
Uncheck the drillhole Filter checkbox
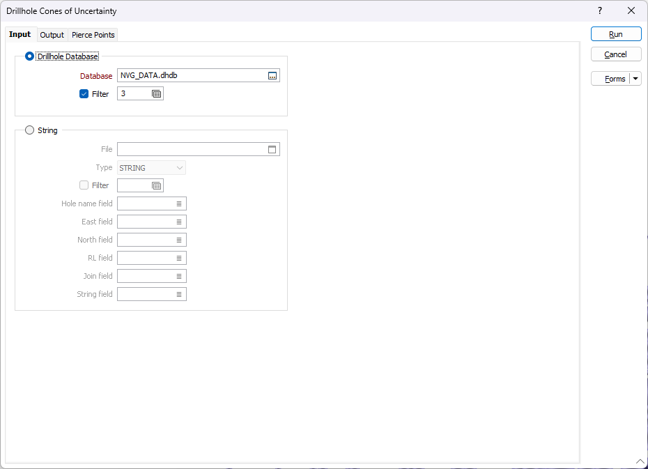84,94
